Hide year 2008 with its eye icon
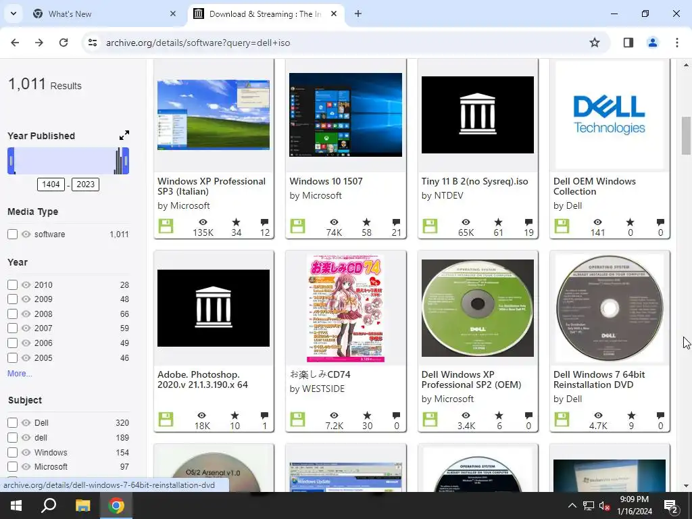 point(26,314)
